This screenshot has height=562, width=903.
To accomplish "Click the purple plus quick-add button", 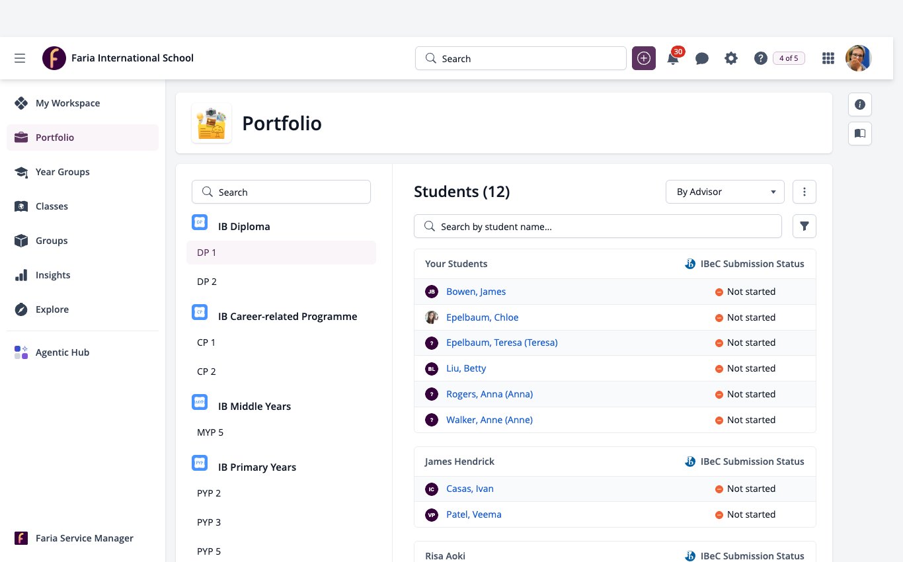I will coord(644,58).
